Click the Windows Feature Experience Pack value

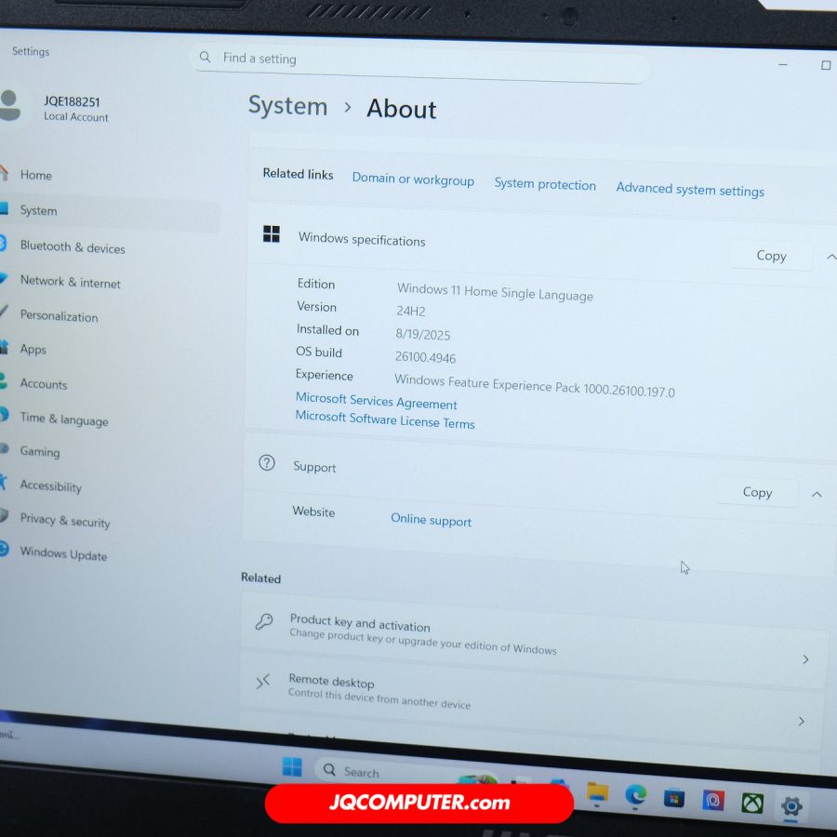[535, 385]
